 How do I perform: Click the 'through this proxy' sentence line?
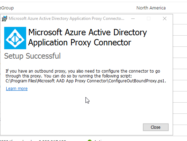[x=69, y=76]
